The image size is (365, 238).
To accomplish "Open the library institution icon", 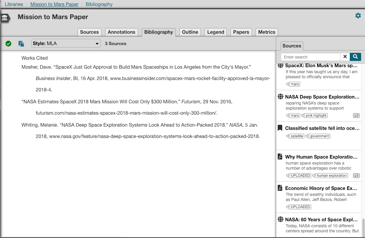I will click(x=5, y=18).
